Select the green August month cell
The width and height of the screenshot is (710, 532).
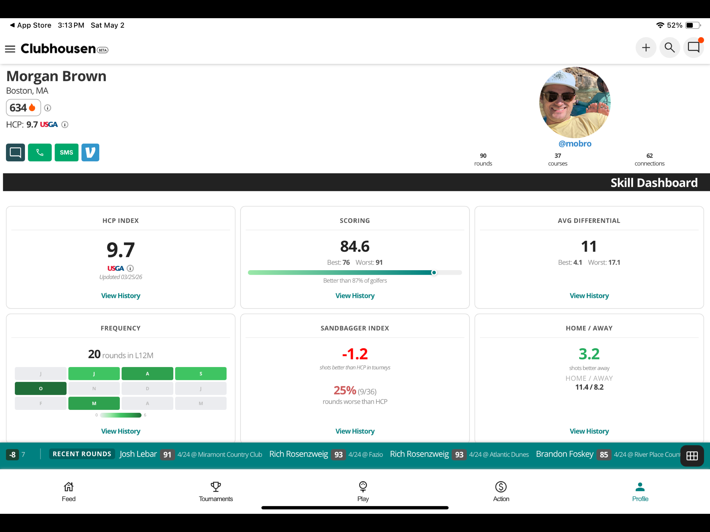tap(147, 374)
